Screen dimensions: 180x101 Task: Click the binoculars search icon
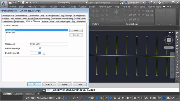[121, 3]
